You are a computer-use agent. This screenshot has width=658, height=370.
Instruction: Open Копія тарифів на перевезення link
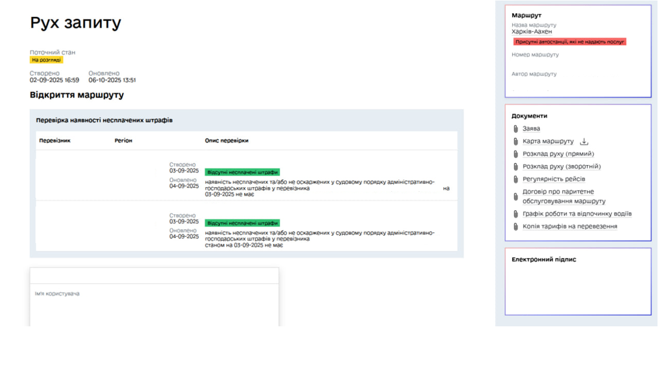570,227
